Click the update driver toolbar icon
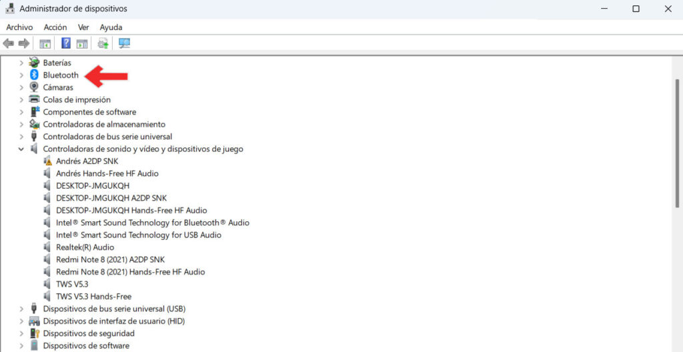683x352 pixels. [103, 43]
